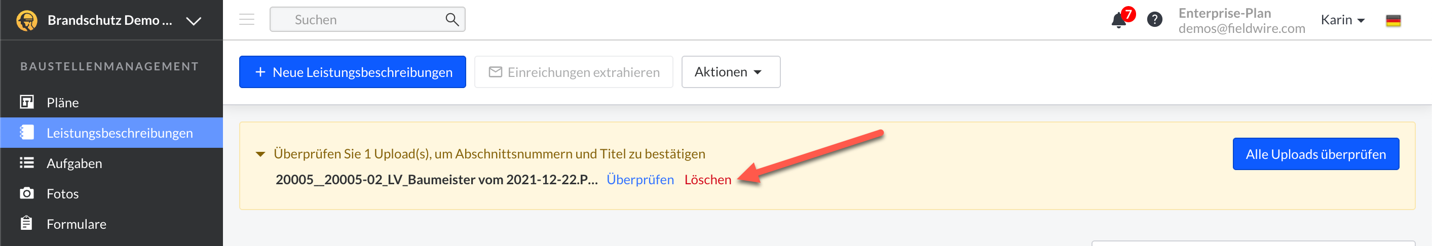The height and width of the screenshot is (246, 1432).
Task: Click the hamburger menu icon
Action: (x=247, y=20)
